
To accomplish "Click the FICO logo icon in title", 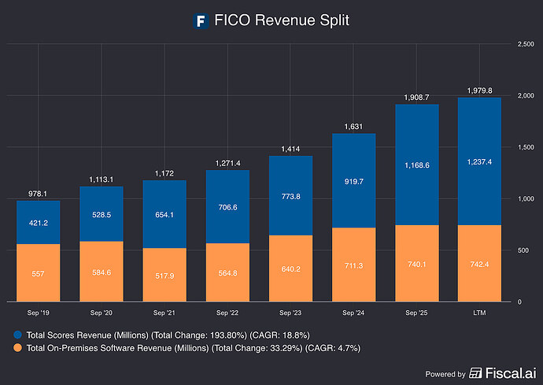I will (x=201, y=20).
